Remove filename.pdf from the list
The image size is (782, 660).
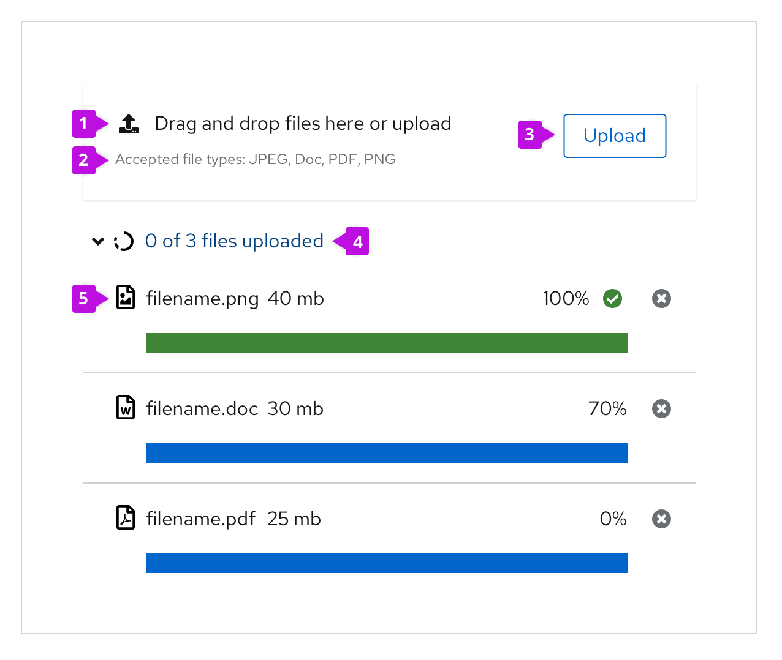tap(661, 519)
